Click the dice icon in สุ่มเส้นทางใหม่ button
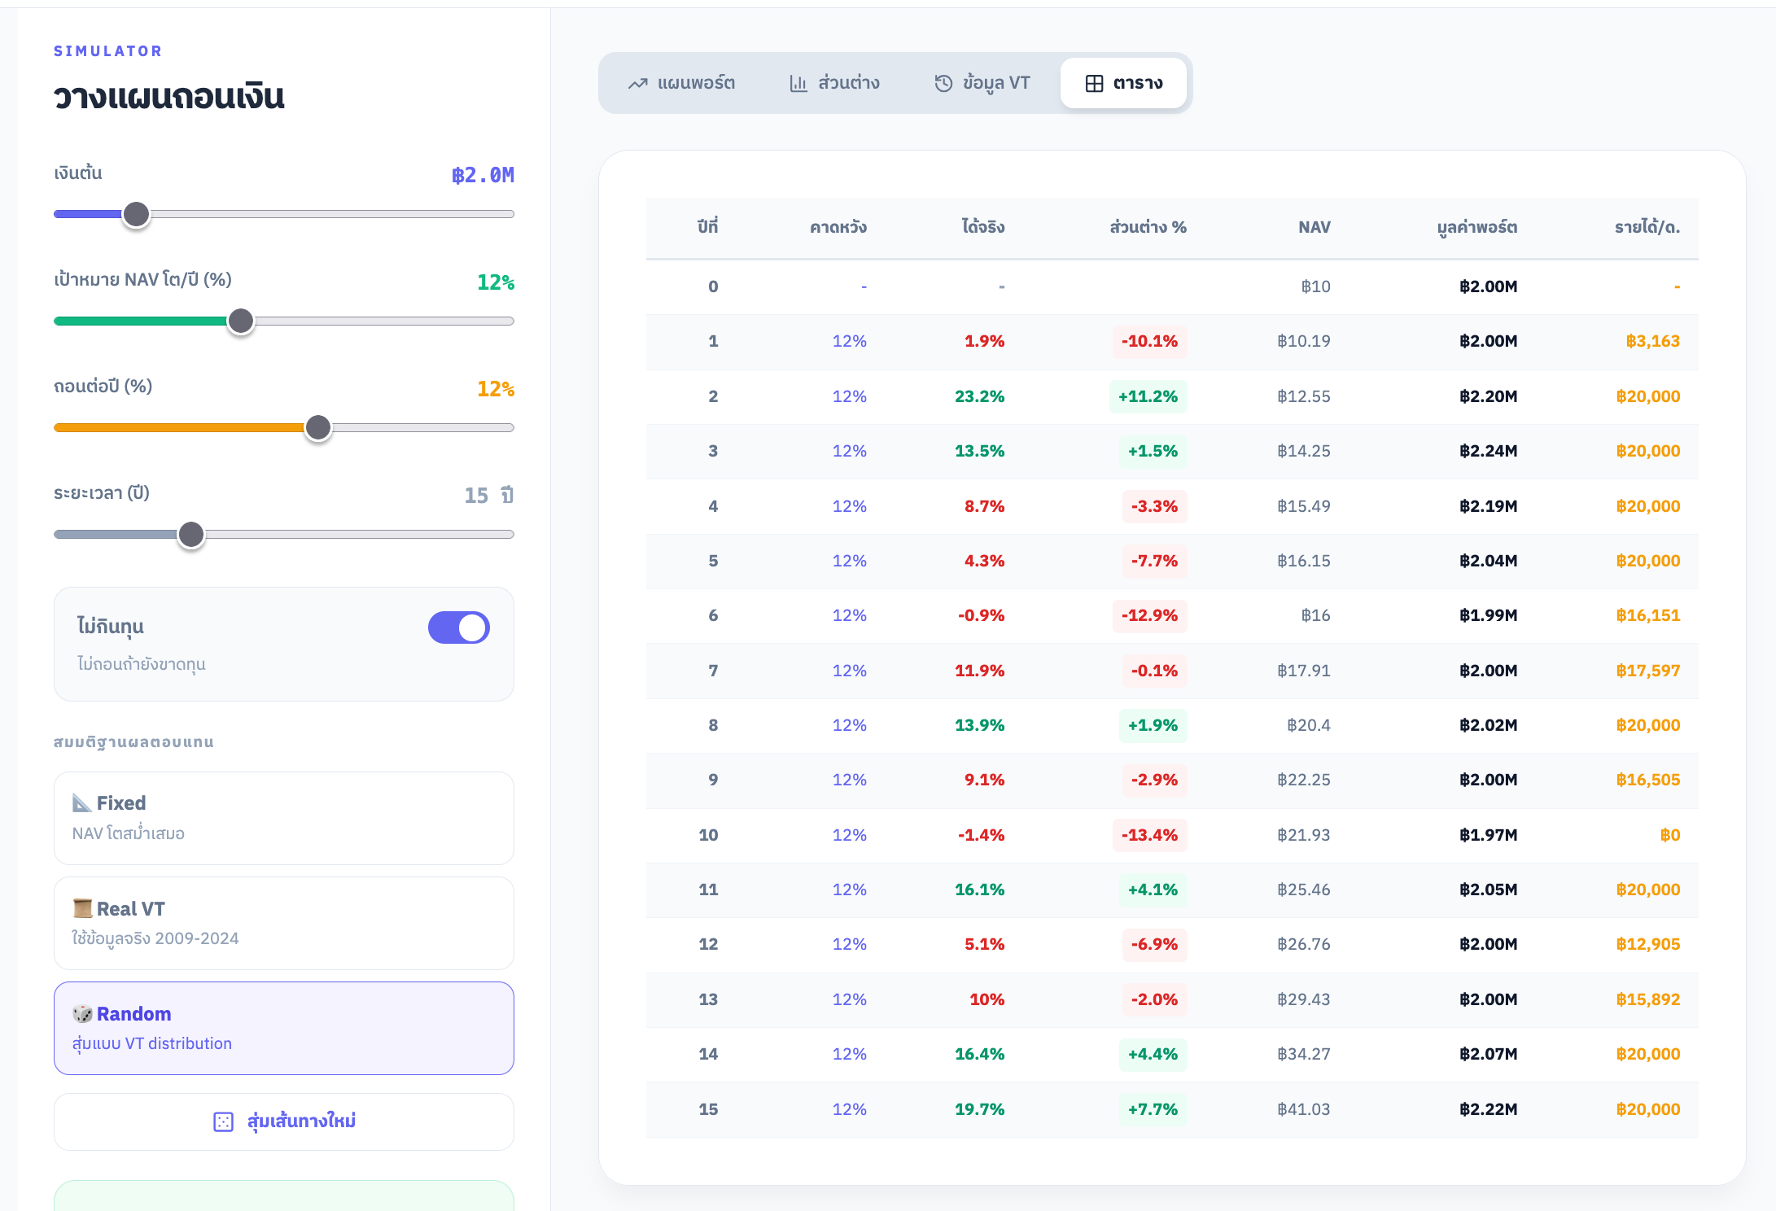Viewport: 1776px width, 1211px height. click(223, 1121)
